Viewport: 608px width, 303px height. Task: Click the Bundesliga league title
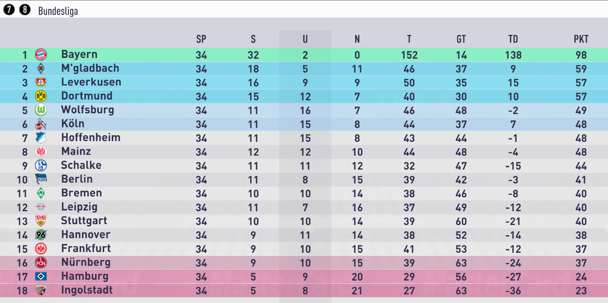coord(58,11)
